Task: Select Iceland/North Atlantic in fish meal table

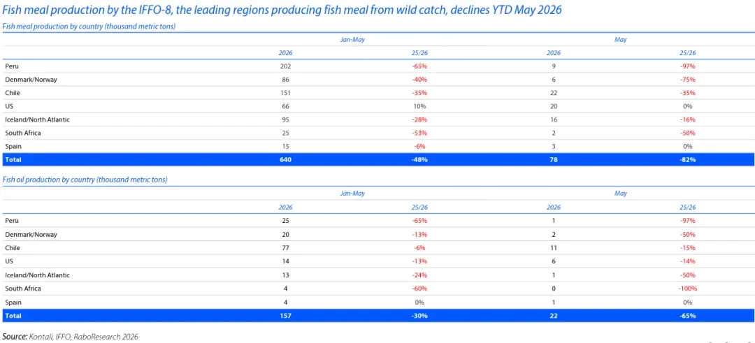Action: coord(37,119)
